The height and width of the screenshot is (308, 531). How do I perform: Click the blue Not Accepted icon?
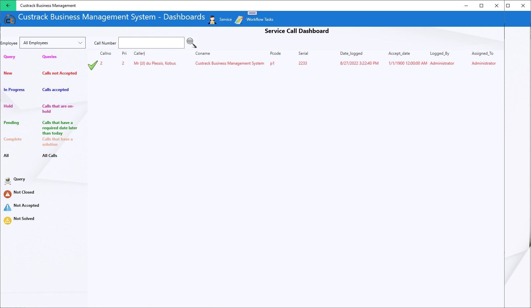point(8,207)
